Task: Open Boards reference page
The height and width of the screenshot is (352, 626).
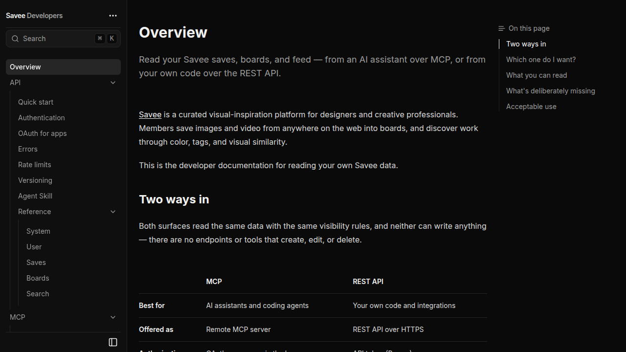Action: [38, 278]
